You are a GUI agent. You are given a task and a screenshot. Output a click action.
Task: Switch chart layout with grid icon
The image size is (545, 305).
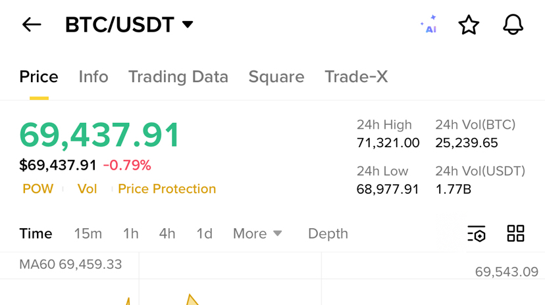[515, 233]
